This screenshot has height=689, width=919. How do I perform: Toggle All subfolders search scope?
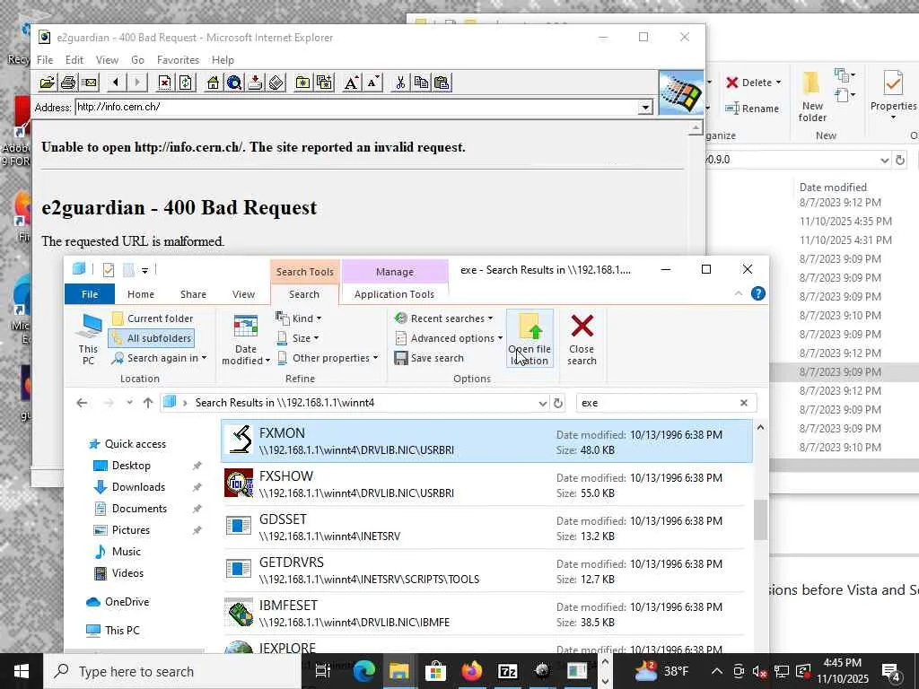click(x=152, y=338)
